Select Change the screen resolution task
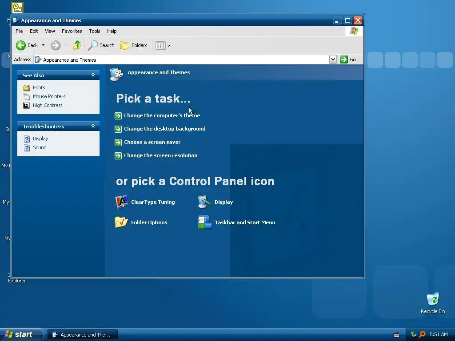 point(160,155)
